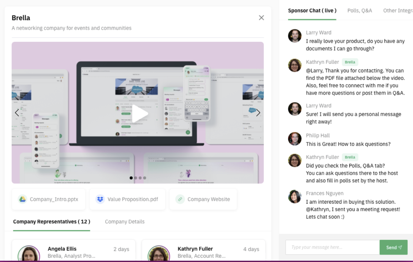Image resolution: width=413 pixels, height=262 pixels.
Task: Click the Brella company title
Action: 21,18
